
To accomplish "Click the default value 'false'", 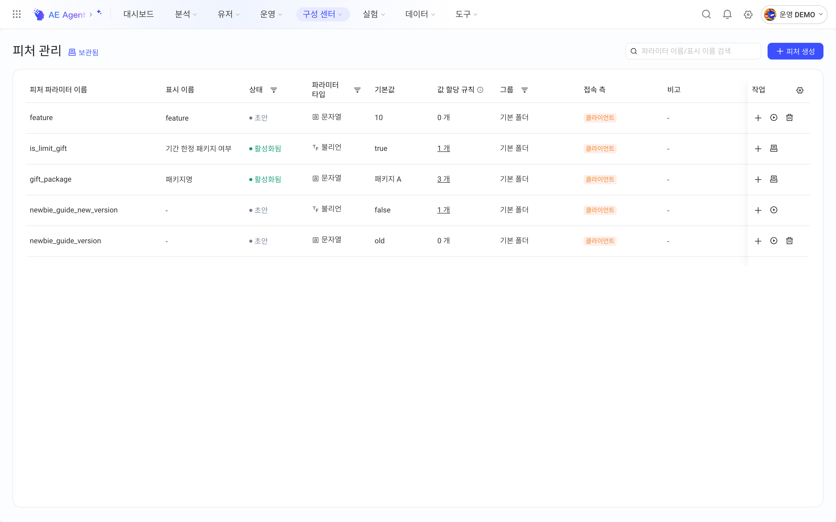I will click(382, 210).
